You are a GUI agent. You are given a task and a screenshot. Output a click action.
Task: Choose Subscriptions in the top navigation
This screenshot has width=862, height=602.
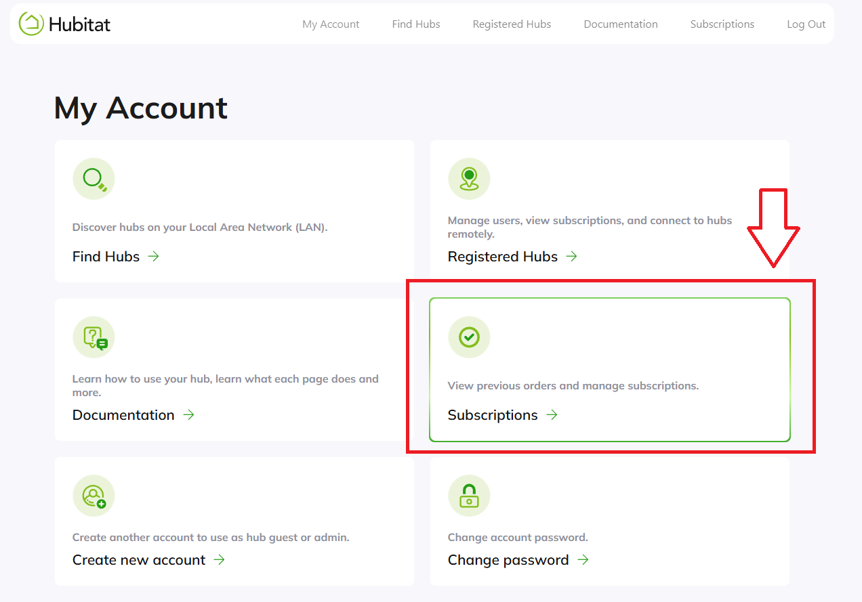point(722,24)
